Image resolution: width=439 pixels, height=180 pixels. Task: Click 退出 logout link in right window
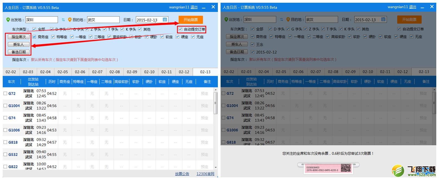413,7
